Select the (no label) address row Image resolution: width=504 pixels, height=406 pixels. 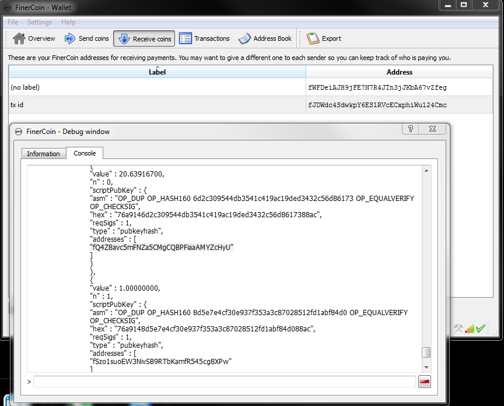(x=251, y=87)
